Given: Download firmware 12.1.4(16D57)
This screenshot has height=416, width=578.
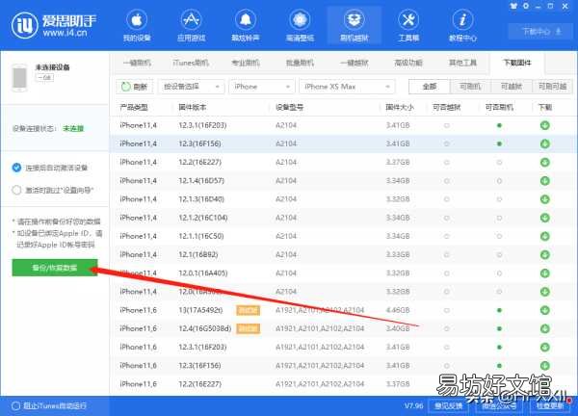Looking at the screenshot, I should pyautogui.click(x=545, y=180).
